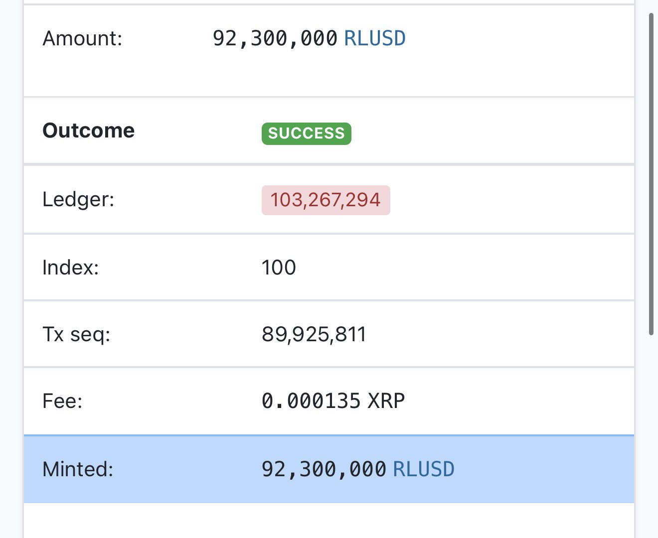Viewport: 658px width, 538px height.
Task: Click the bold Outcome heading
Action: (x=88, y=131)
